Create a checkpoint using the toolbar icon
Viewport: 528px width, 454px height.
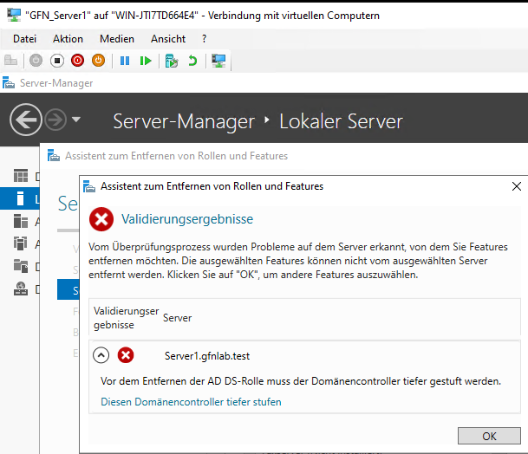172,61
